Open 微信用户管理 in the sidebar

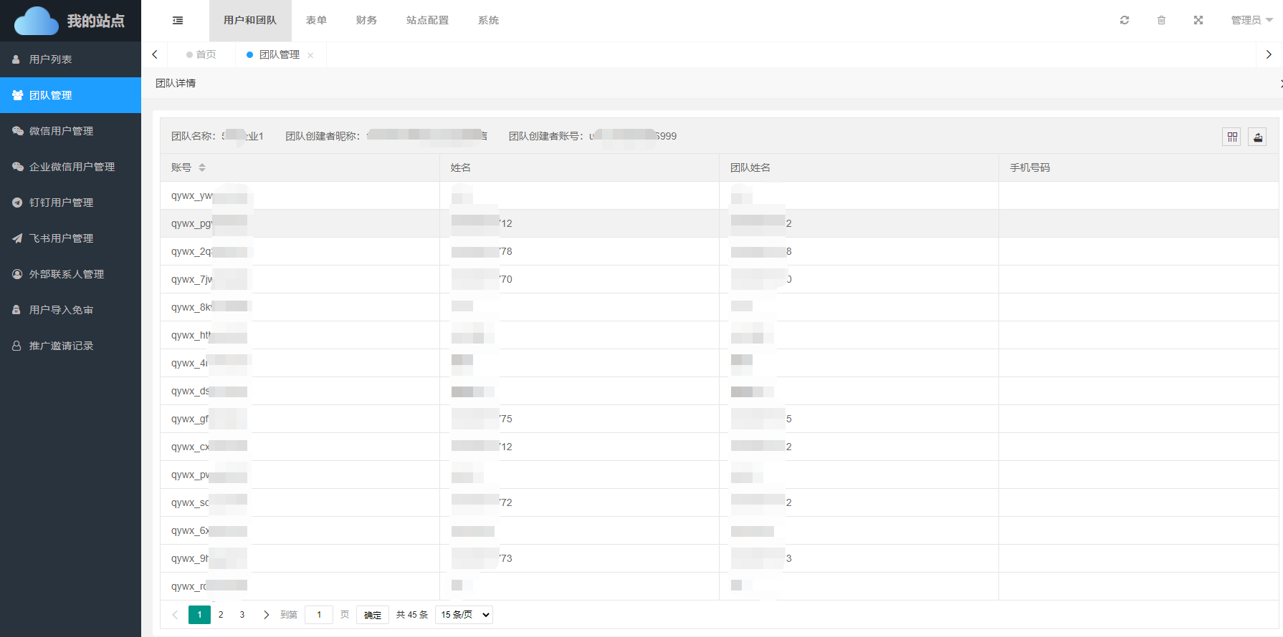(61, 131)
